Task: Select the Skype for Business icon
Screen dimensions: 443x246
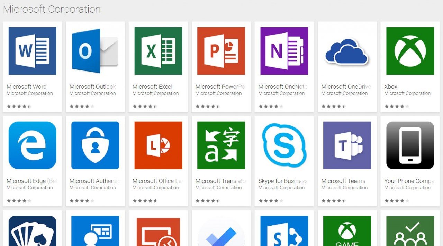Action: coord(284,145)
